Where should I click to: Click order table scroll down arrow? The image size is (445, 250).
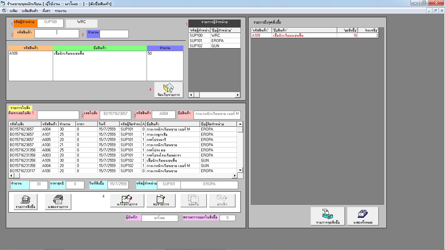[x=240, y=170]
